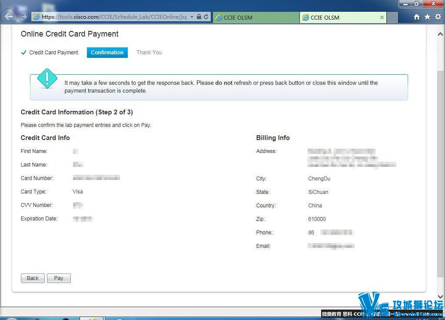Click the Expiration Date label

pos(39,219)
